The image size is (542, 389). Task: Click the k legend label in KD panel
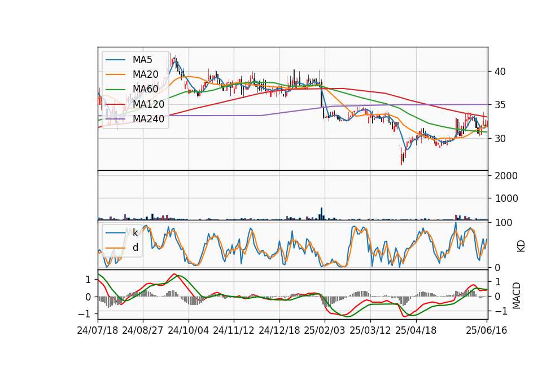point(135,233)
